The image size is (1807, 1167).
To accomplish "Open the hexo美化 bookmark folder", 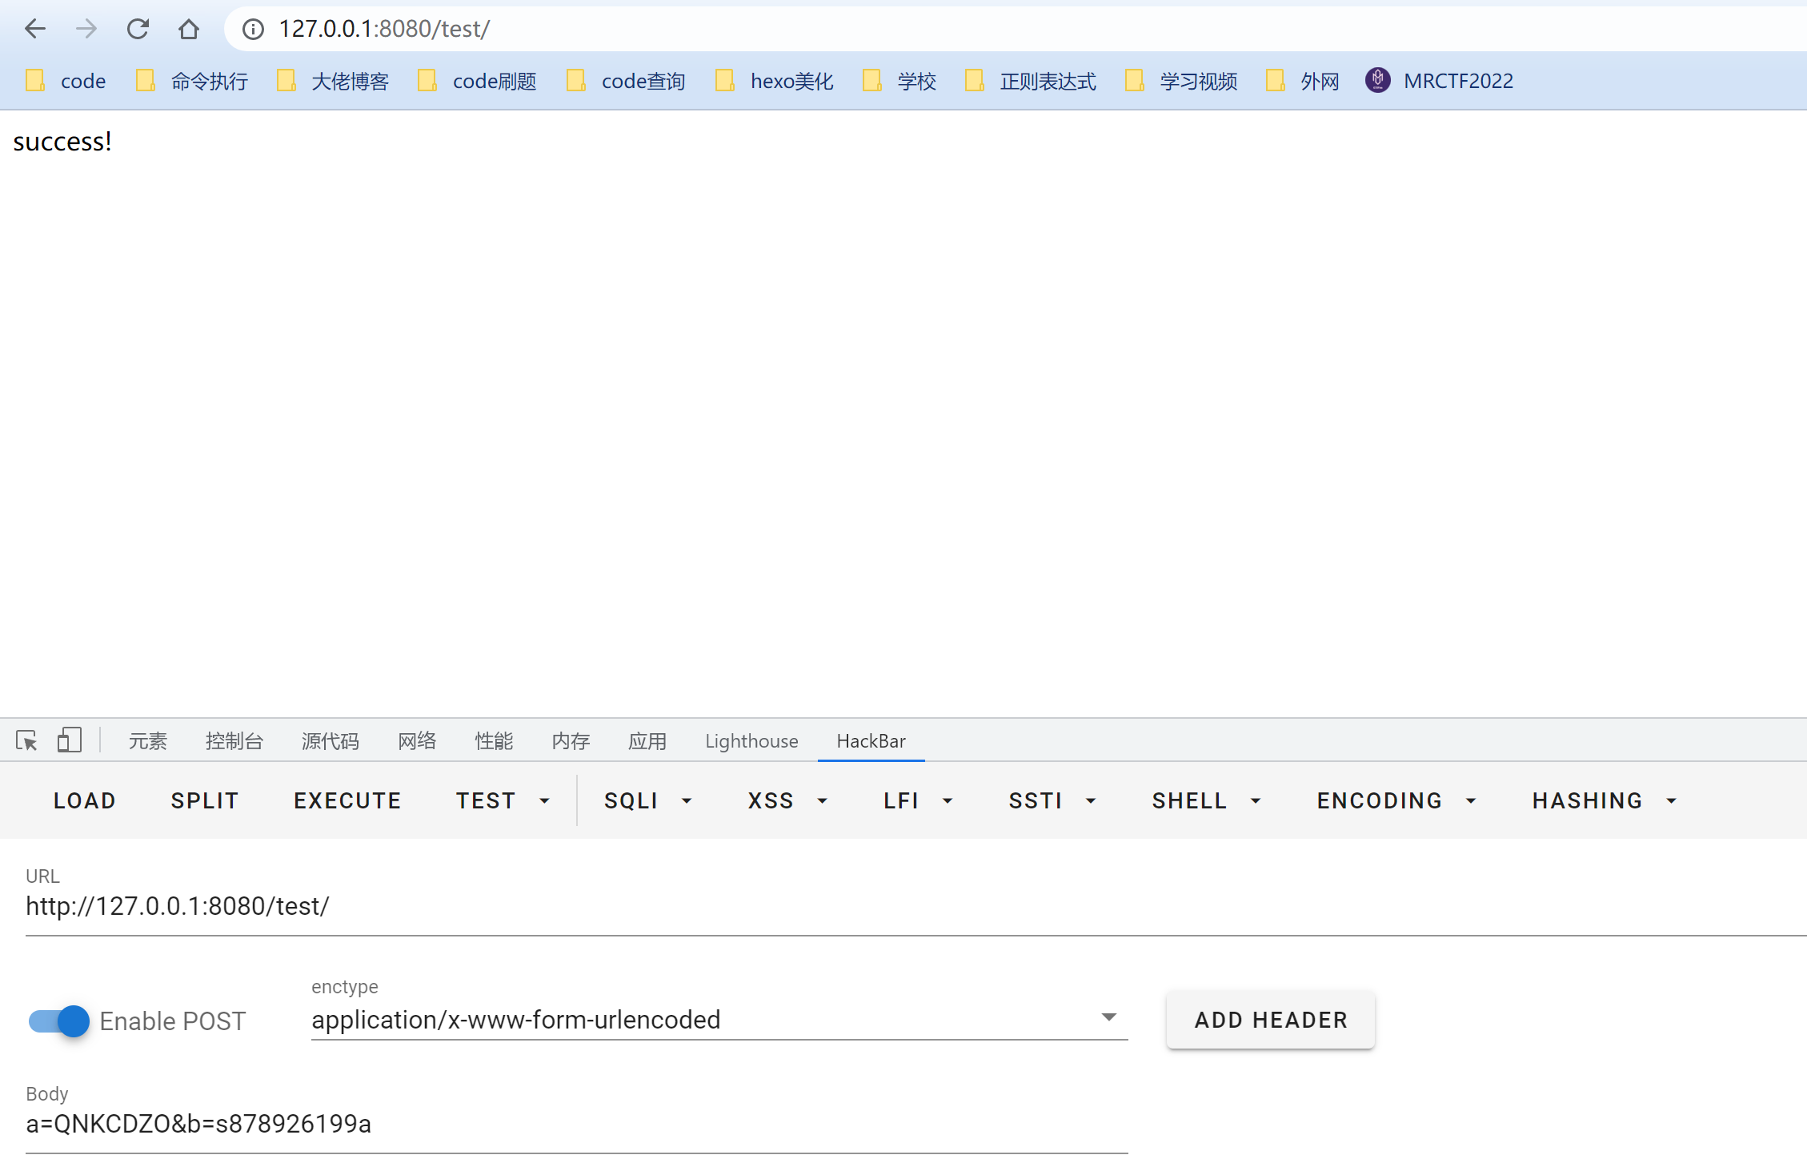I will tap(775, 81).
